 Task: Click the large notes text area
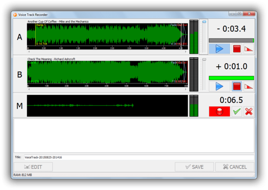pos(134,135)
